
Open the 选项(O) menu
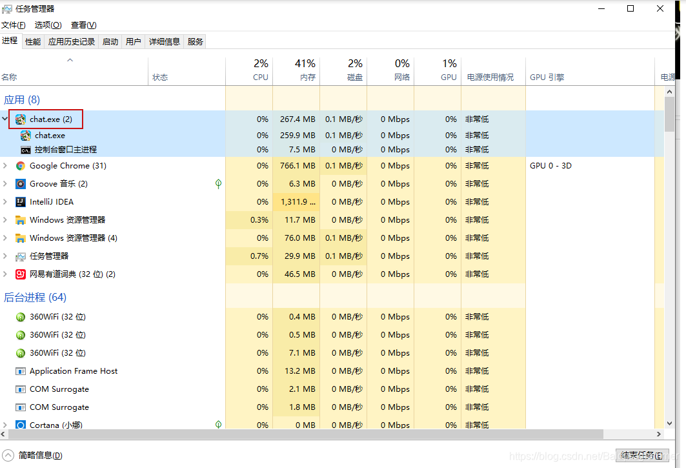48,25
